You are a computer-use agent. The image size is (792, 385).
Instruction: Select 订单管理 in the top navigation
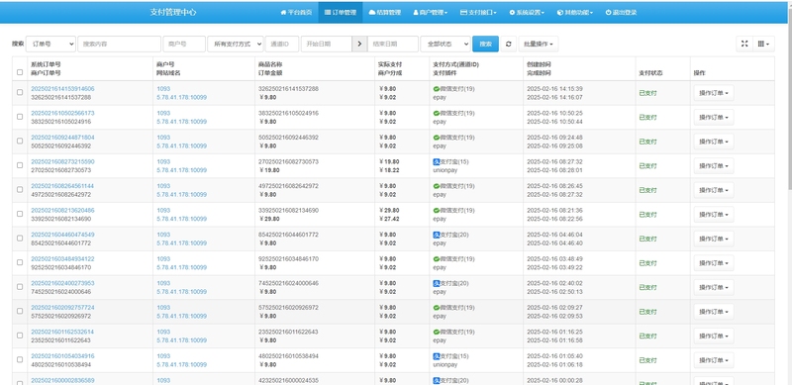pos(341,13)
